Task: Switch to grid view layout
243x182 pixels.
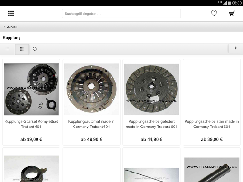Action: 22,49
